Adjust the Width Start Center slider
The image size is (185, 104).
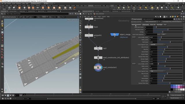click(168, 27)
